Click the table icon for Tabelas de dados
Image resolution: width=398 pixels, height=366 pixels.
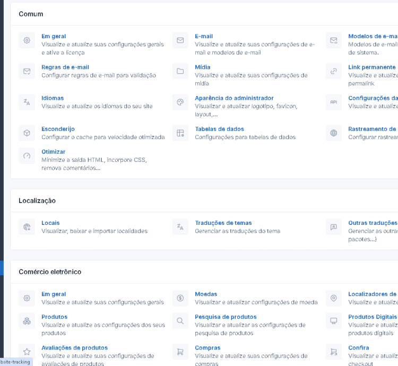(x=180, y=133)
